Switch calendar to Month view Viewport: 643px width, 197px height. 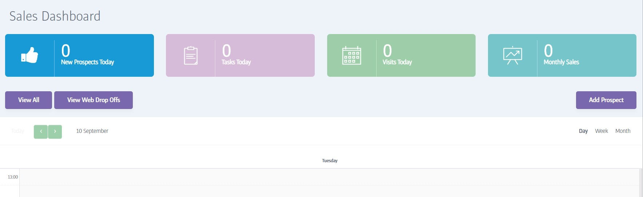pyautogui.click(x=623, y=131)
